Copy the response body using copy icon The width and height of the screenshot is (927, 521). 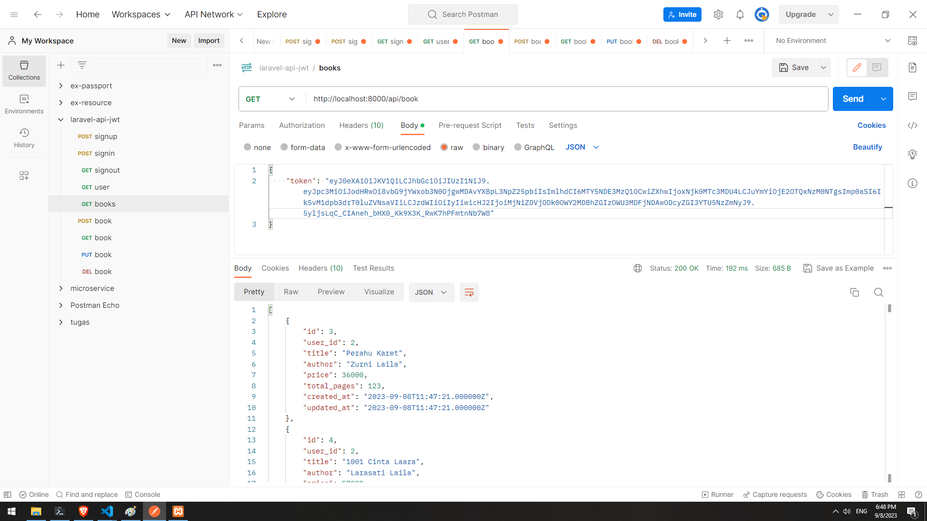[854, 292]
